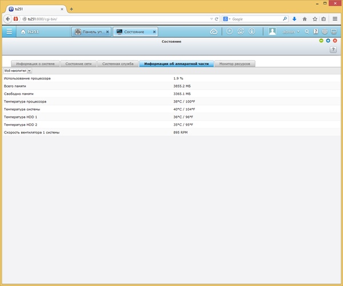Click the Использование процессора row label
Screen dimensions: 343x286
coord(27,78)
